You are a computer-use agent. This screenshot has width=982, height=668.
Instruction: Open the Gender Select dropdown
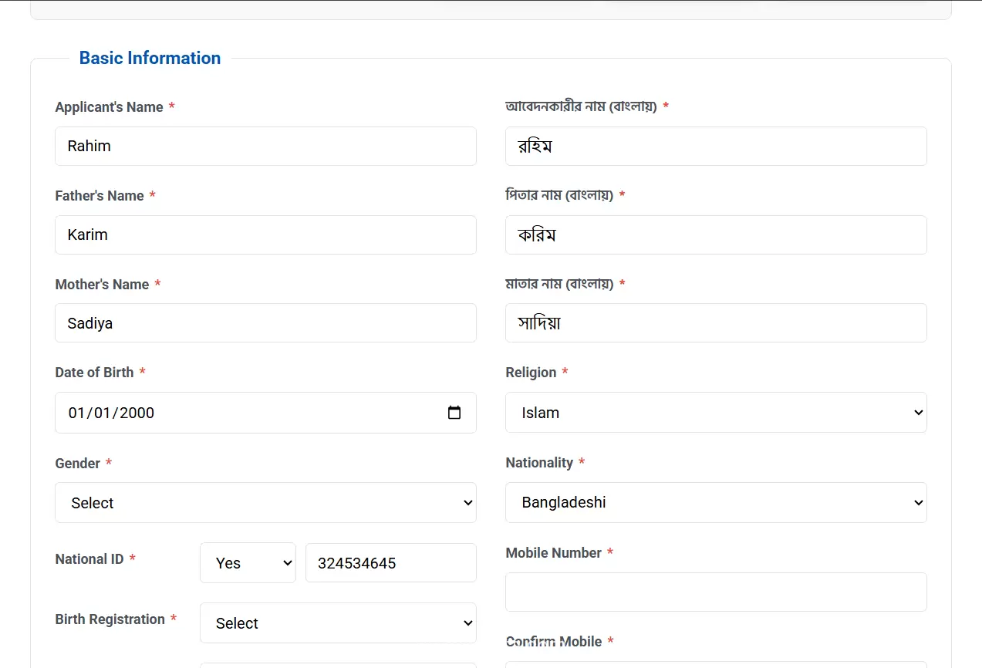[265, 503]
